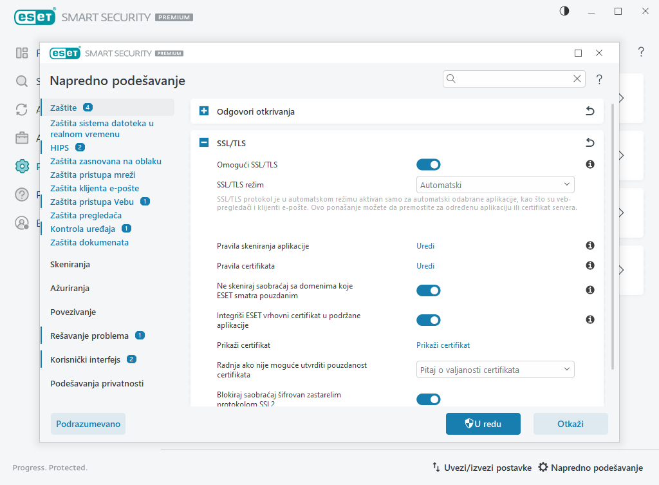659x485 pixels.
Task: Open Uvezi/izvezi postavke at the bottom
Action: 488,468
